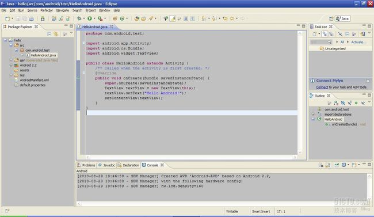Click the External Tools run icon
The height and width of the screenshot is (217, 374).
point(100,18)
